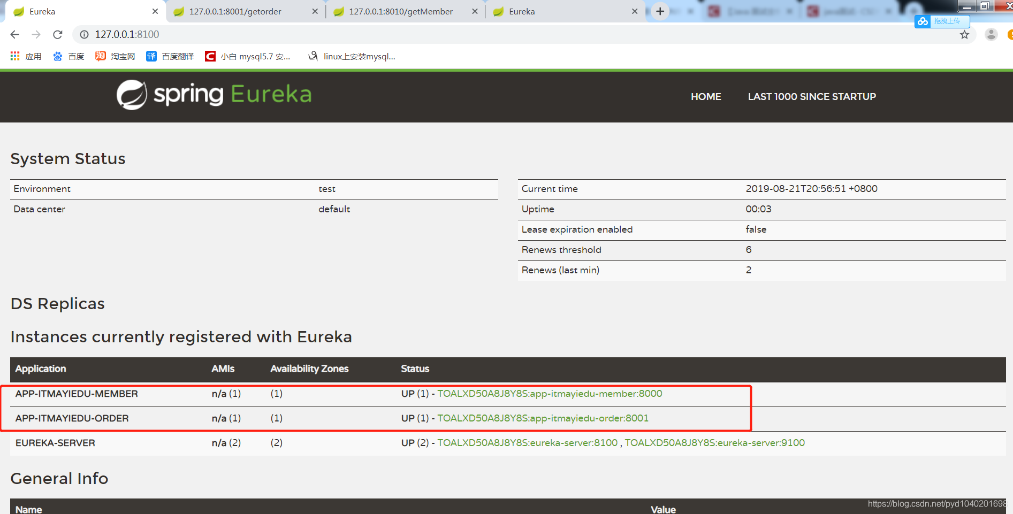Click the browser forward arrow

[x=36, y=35]
